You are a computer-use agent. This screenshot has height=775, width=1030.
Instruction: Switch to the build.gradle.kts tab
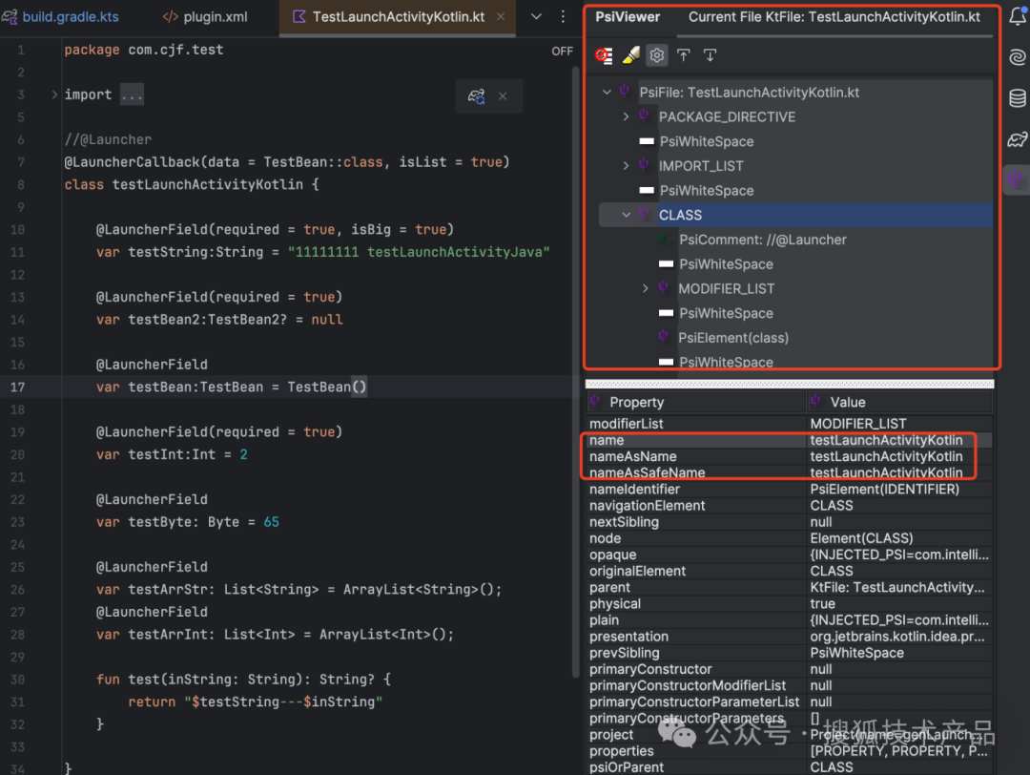(60, 17)
